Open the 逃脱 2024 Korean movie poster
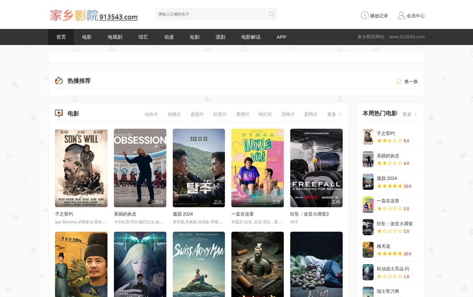This screenshot has width=473, height=297. click(x=199, y=168)
